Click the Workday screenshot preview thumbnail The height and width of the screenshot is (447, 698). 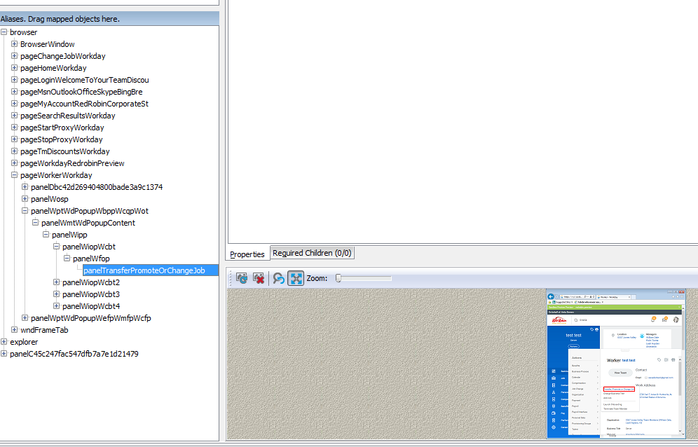tap(616, 364)
